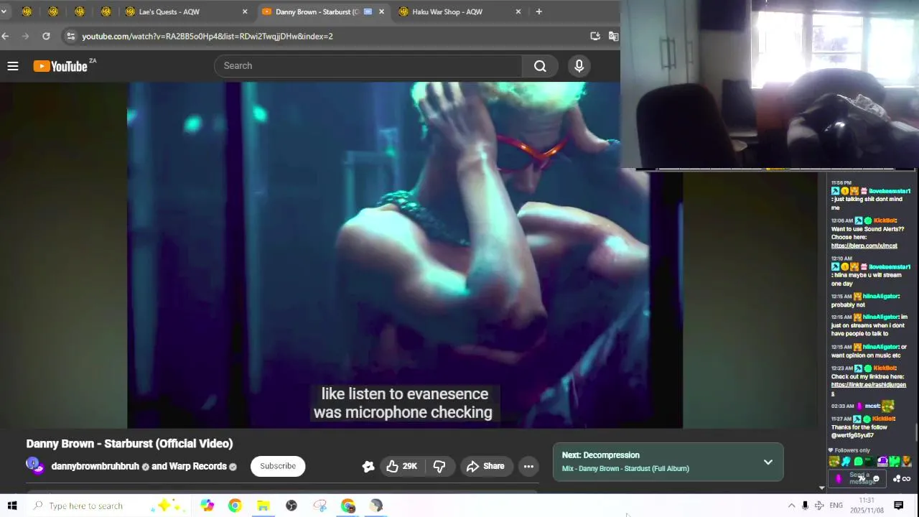919x517 pixels.
Task: Click the install/cast icon in address bar
Action: click(x=595, y=36)
